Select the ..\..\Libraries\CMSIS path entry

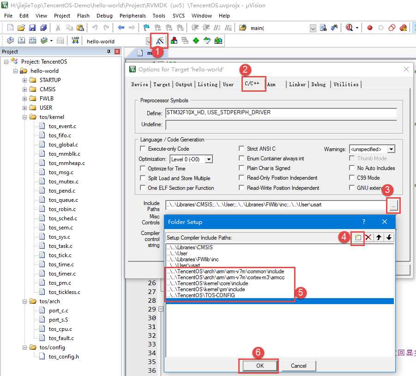[x=190, y=247]
